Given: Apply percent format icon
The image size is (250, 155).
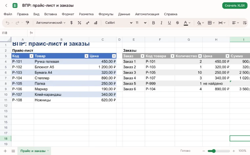Looking at the screenshot, I should 79,23.
